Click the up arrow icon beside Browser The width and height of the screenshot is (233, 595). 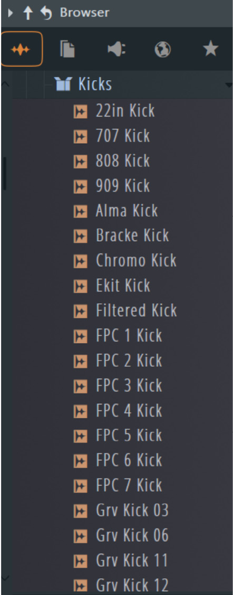coord(28,13)
